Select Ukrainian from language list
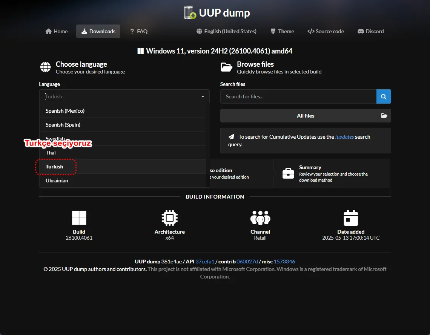This screenshot has height=335, width=430. coord(123,181)
